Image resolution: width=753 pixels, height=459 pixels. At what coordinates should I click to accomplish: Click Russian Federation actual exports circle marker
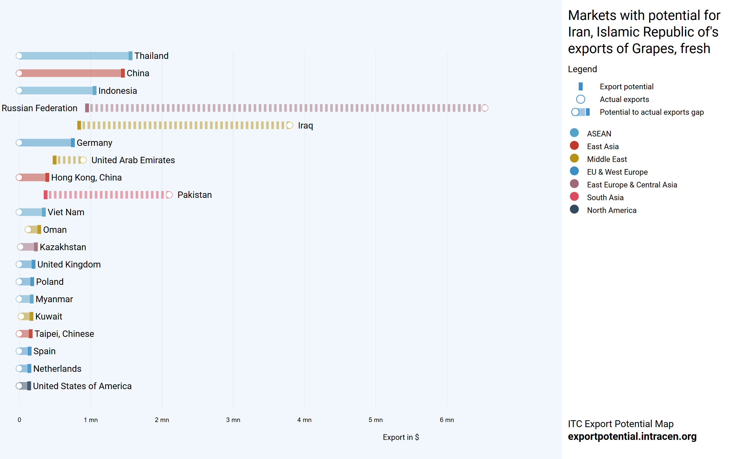click(x=485, y=108)
